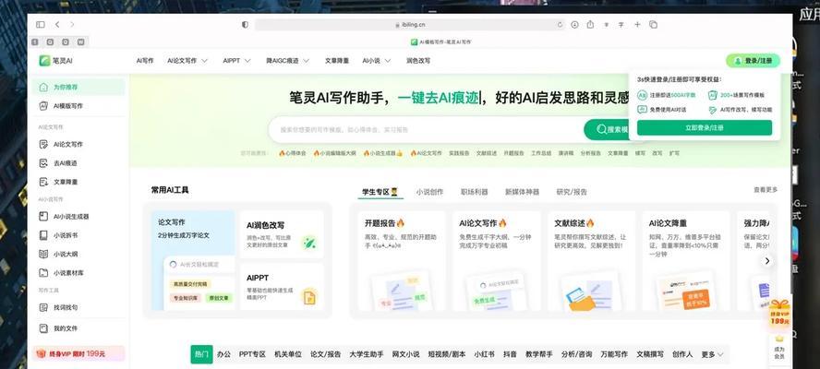
Task: Click the 终身VIP 限时 199元 sidebar banner
Action: [78, 354]
